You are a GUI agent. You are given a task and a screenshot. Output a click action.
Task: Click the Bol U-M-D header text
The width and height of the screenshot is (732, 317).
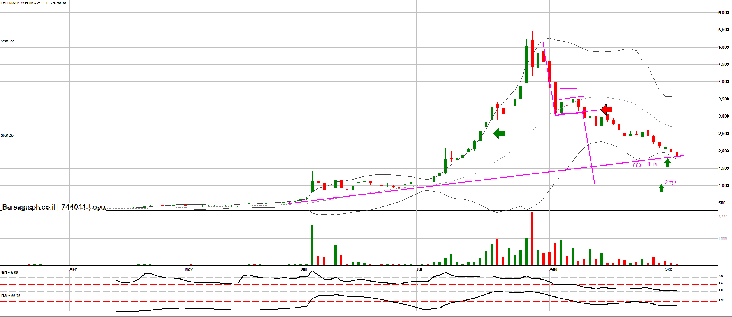coord(33,3)
